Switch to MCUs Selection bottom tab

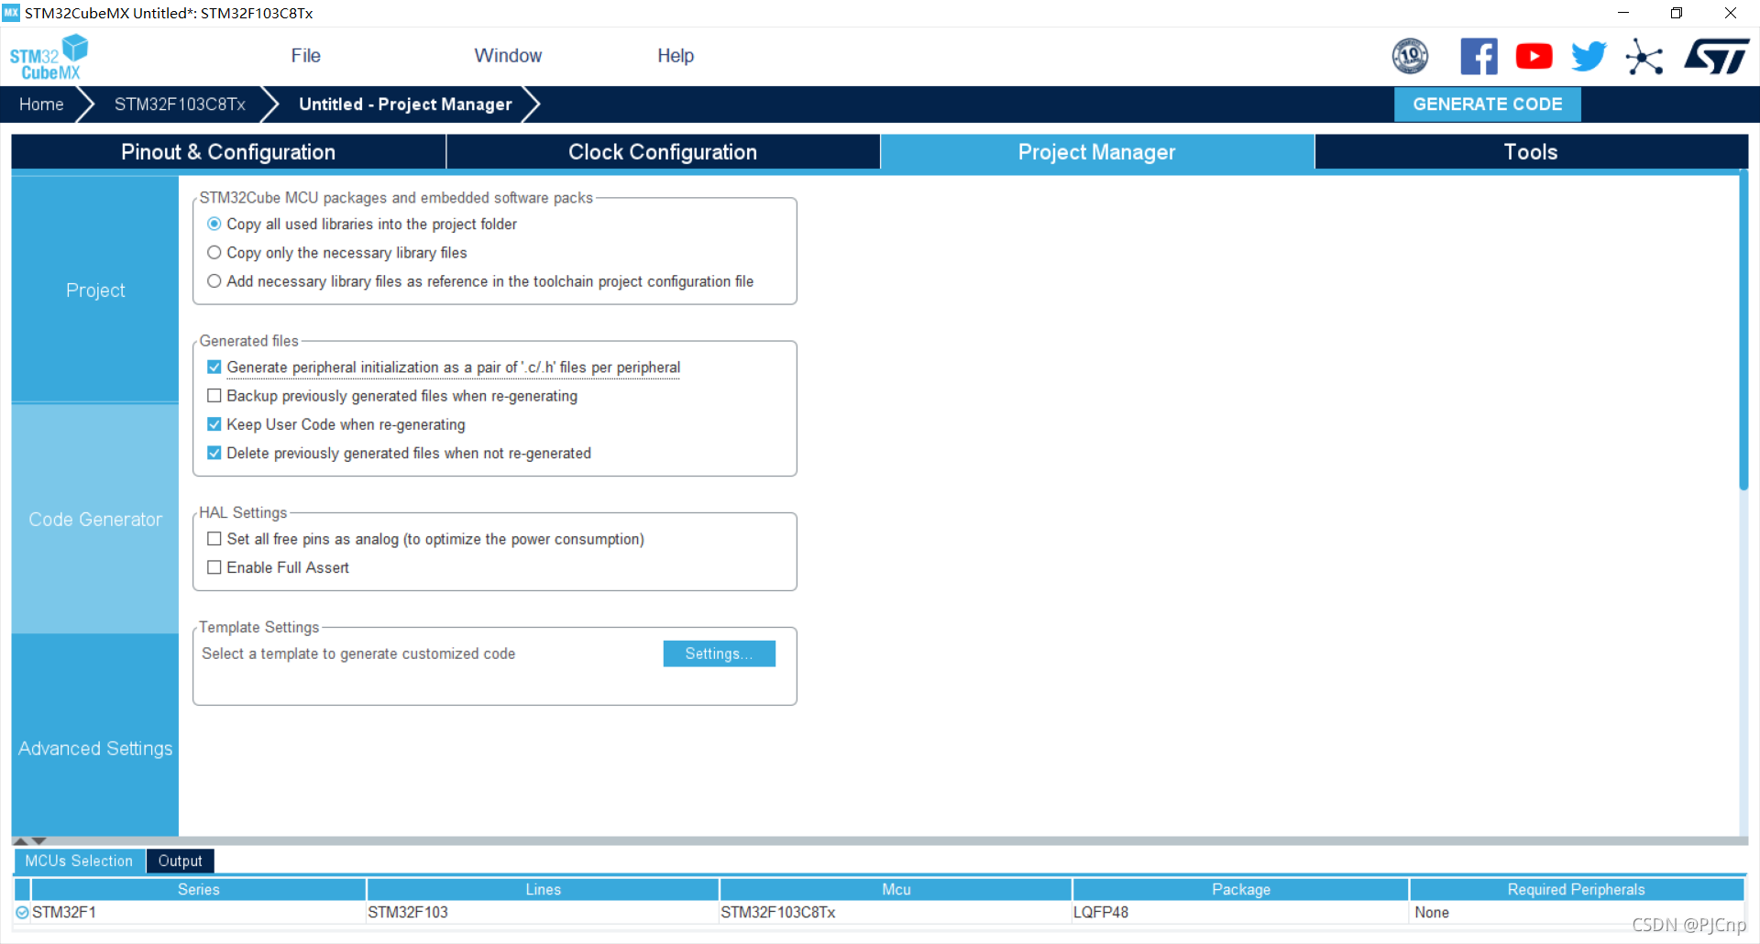(79, 862)
